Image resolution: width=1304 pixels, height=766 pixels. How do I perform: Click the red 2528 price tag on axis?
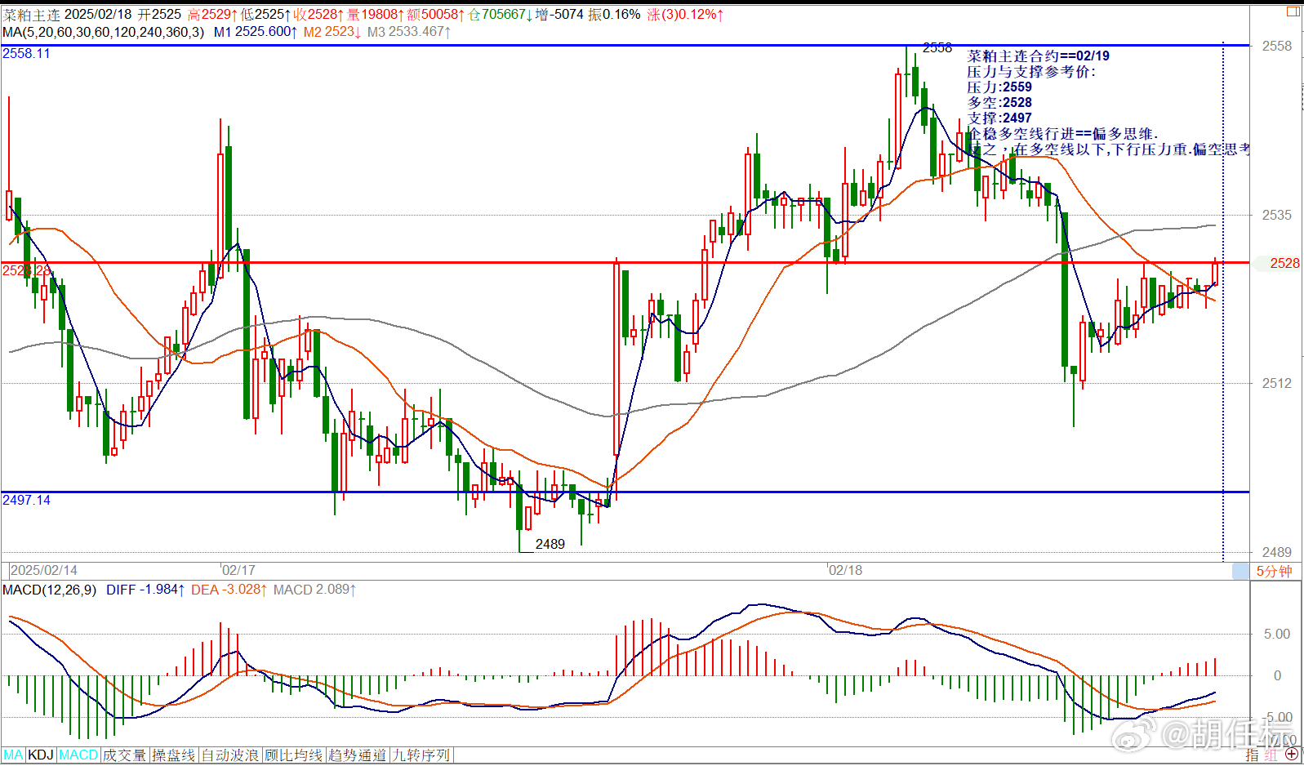(x=1284, y=263)
